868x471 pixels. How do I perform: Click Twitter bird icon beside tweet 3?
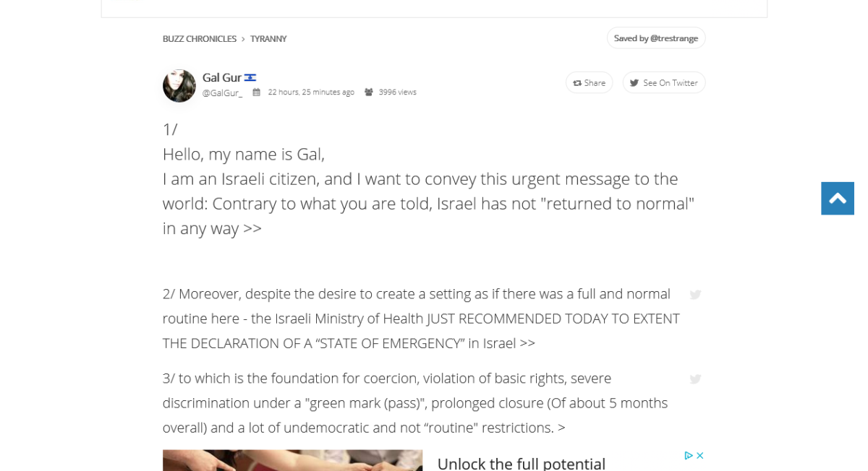pyautogui.click(x=695, y=379)
